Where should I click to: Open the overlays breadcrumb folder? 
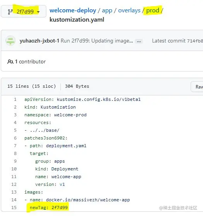click(129, 10)
